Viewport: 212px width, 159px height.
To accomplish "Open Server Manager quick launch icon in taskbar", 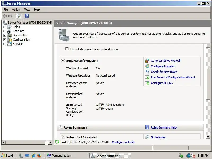I will (x=21, y=156).
